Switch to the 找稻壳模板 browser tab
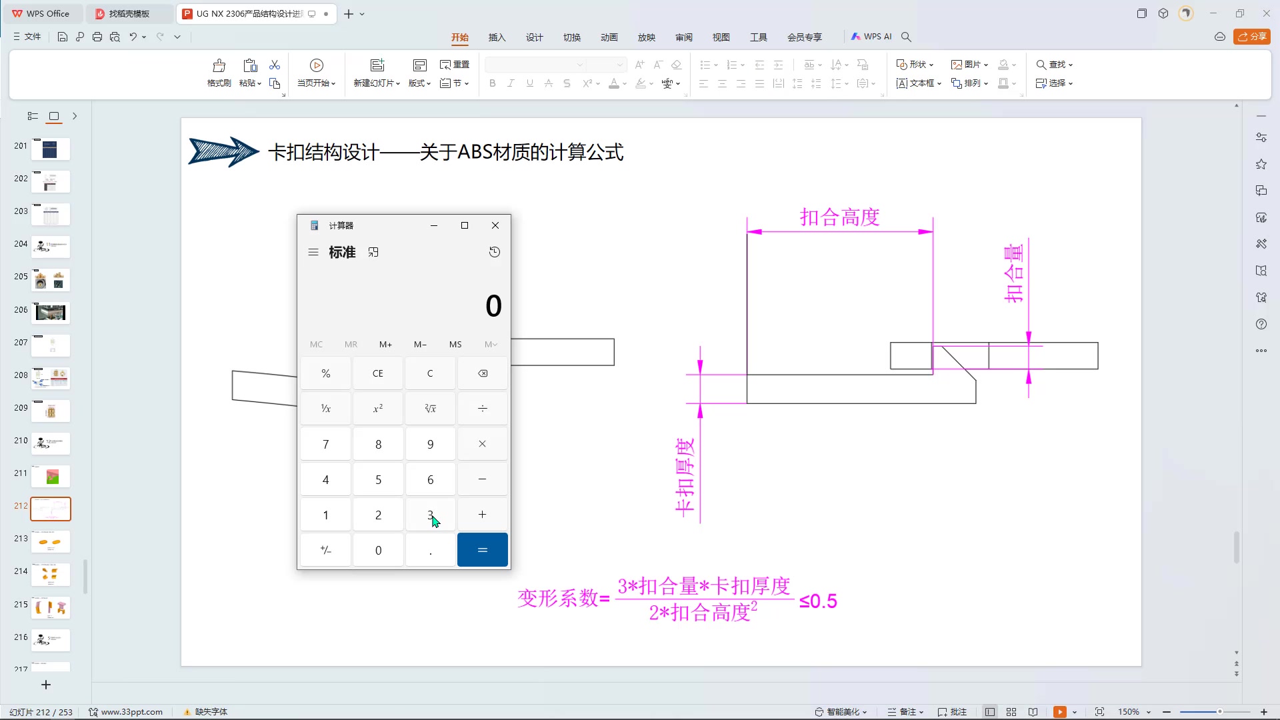 click(x=129, y=13)
